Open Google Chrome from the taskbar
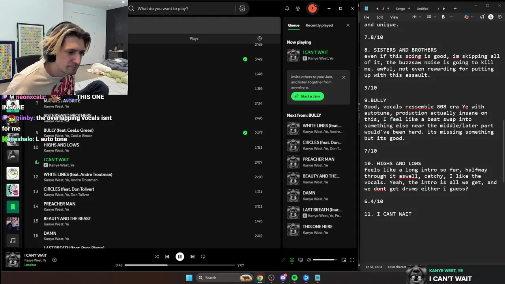The image size is (505, 284). click(x=260, y=278)
